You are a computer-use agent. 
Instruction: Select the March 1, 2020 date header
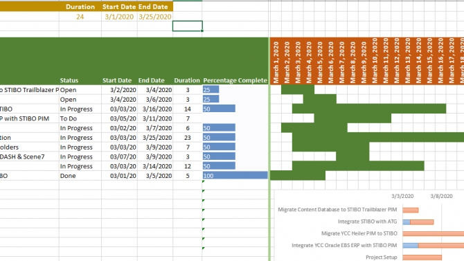pos(276,62)
